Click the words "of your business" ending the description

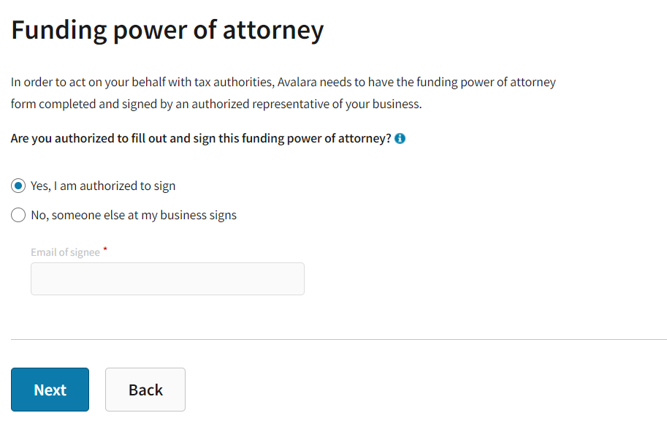click(377, 104)
